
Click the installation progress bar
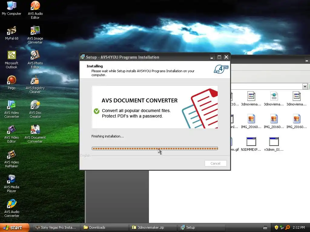(x=155, y=148)
